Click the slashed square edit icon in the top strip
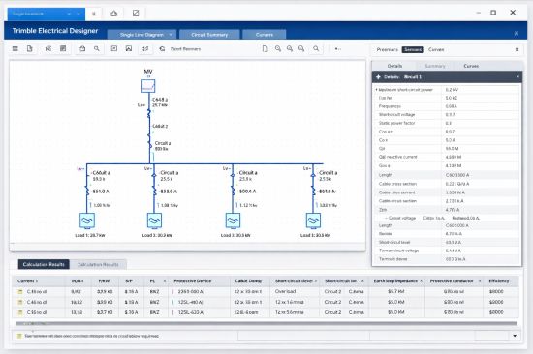The width and height of the screenshot is (533, 354). pos(136,14)
